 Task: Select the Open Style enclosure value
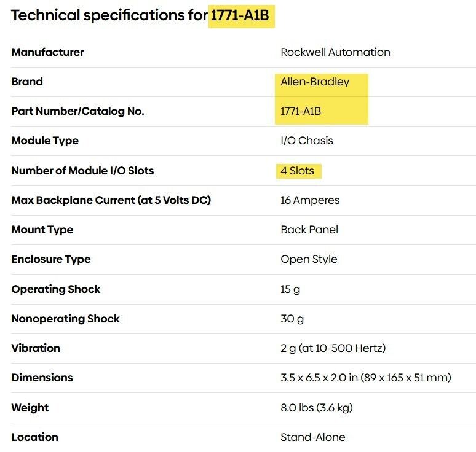pyautogui.click(x=309, y=259)
